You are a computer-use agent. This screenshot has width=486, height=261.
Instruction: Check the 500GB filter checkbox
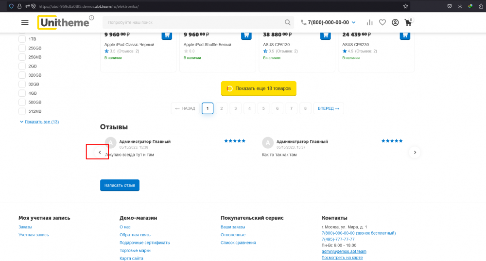pyautogui.click(x=22, y=102)
